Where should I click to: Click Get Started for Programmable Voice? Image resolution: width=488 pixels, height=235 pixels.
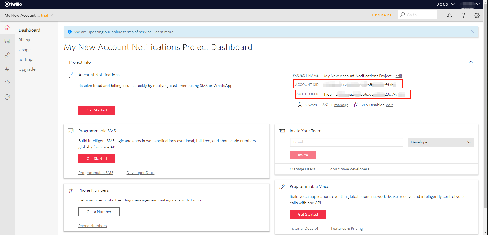pyautogui.click(x=308, y=214)
